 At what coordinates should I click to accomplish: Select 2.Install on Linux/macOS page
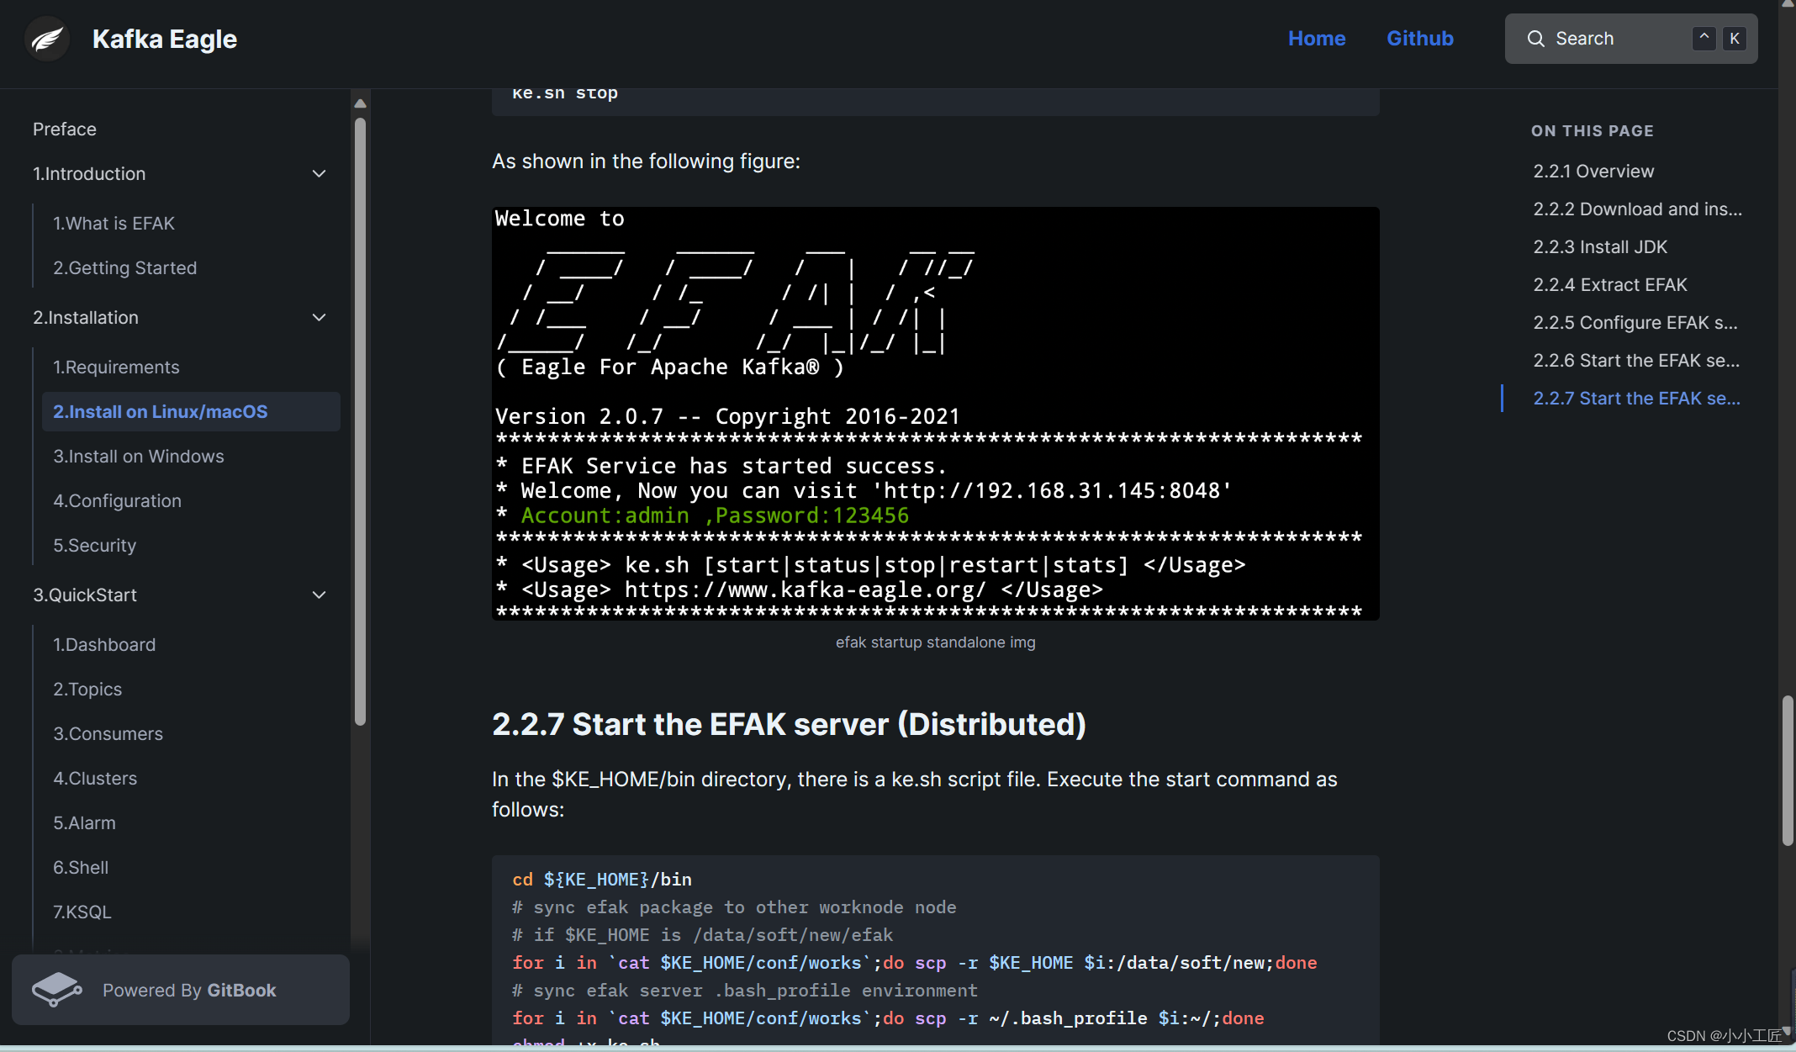(191, 412)
